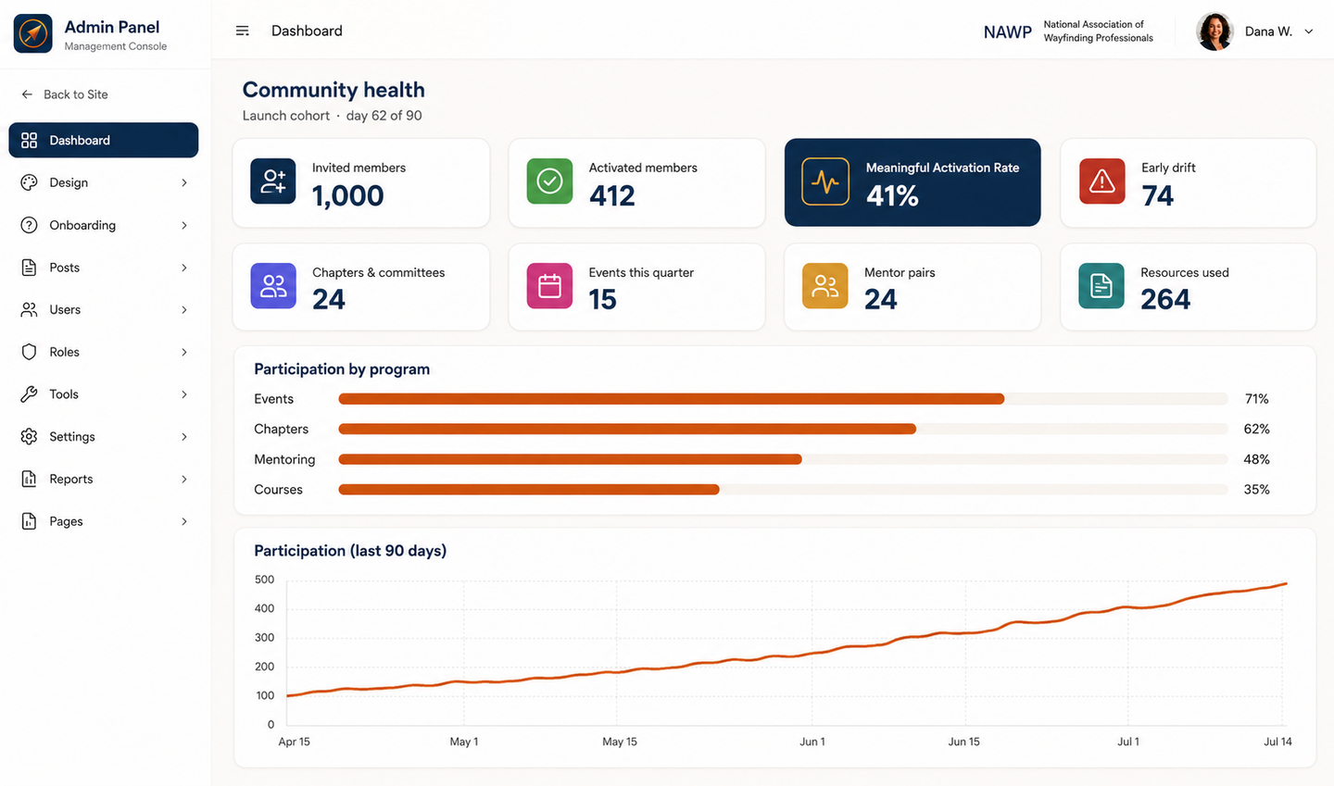Image resolution: width=1334 pixels, height=786 pixels.
Task: Open Roles in the sidebar
Action: pos(104,352)
